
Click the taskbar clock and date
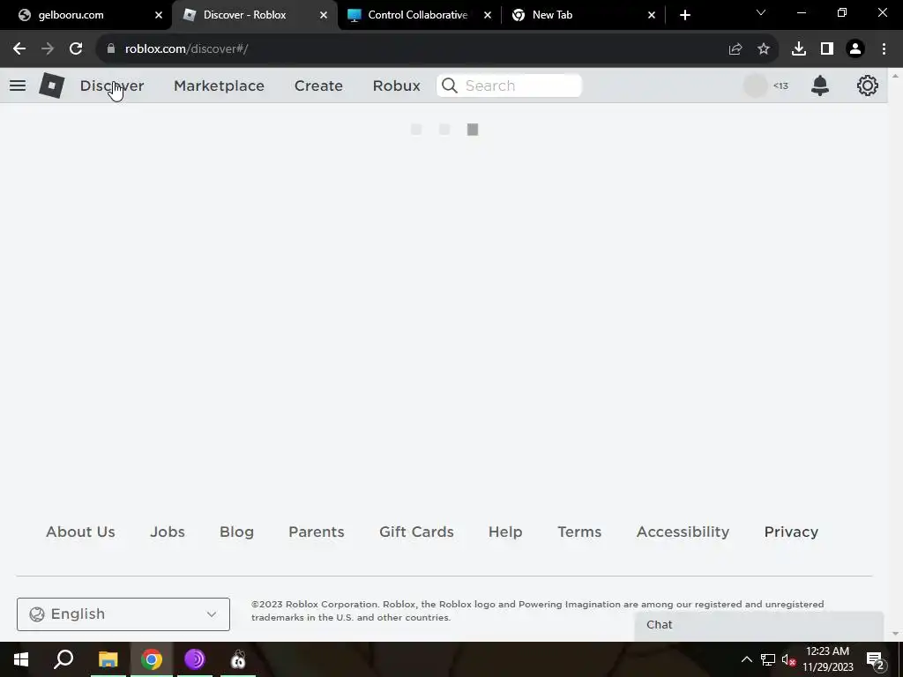click(827, 659)
